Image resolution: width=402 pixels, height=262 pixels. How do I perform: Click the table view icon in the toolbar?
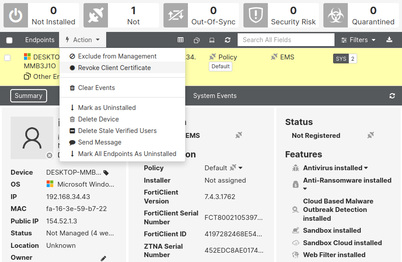[180, 39]
